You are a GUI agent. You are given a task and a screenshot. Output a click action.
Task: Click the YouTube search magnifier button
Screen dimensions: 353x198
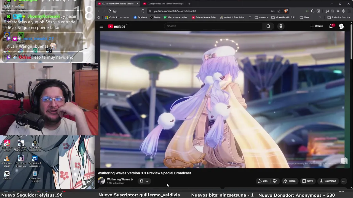click(x=268, y=26)
